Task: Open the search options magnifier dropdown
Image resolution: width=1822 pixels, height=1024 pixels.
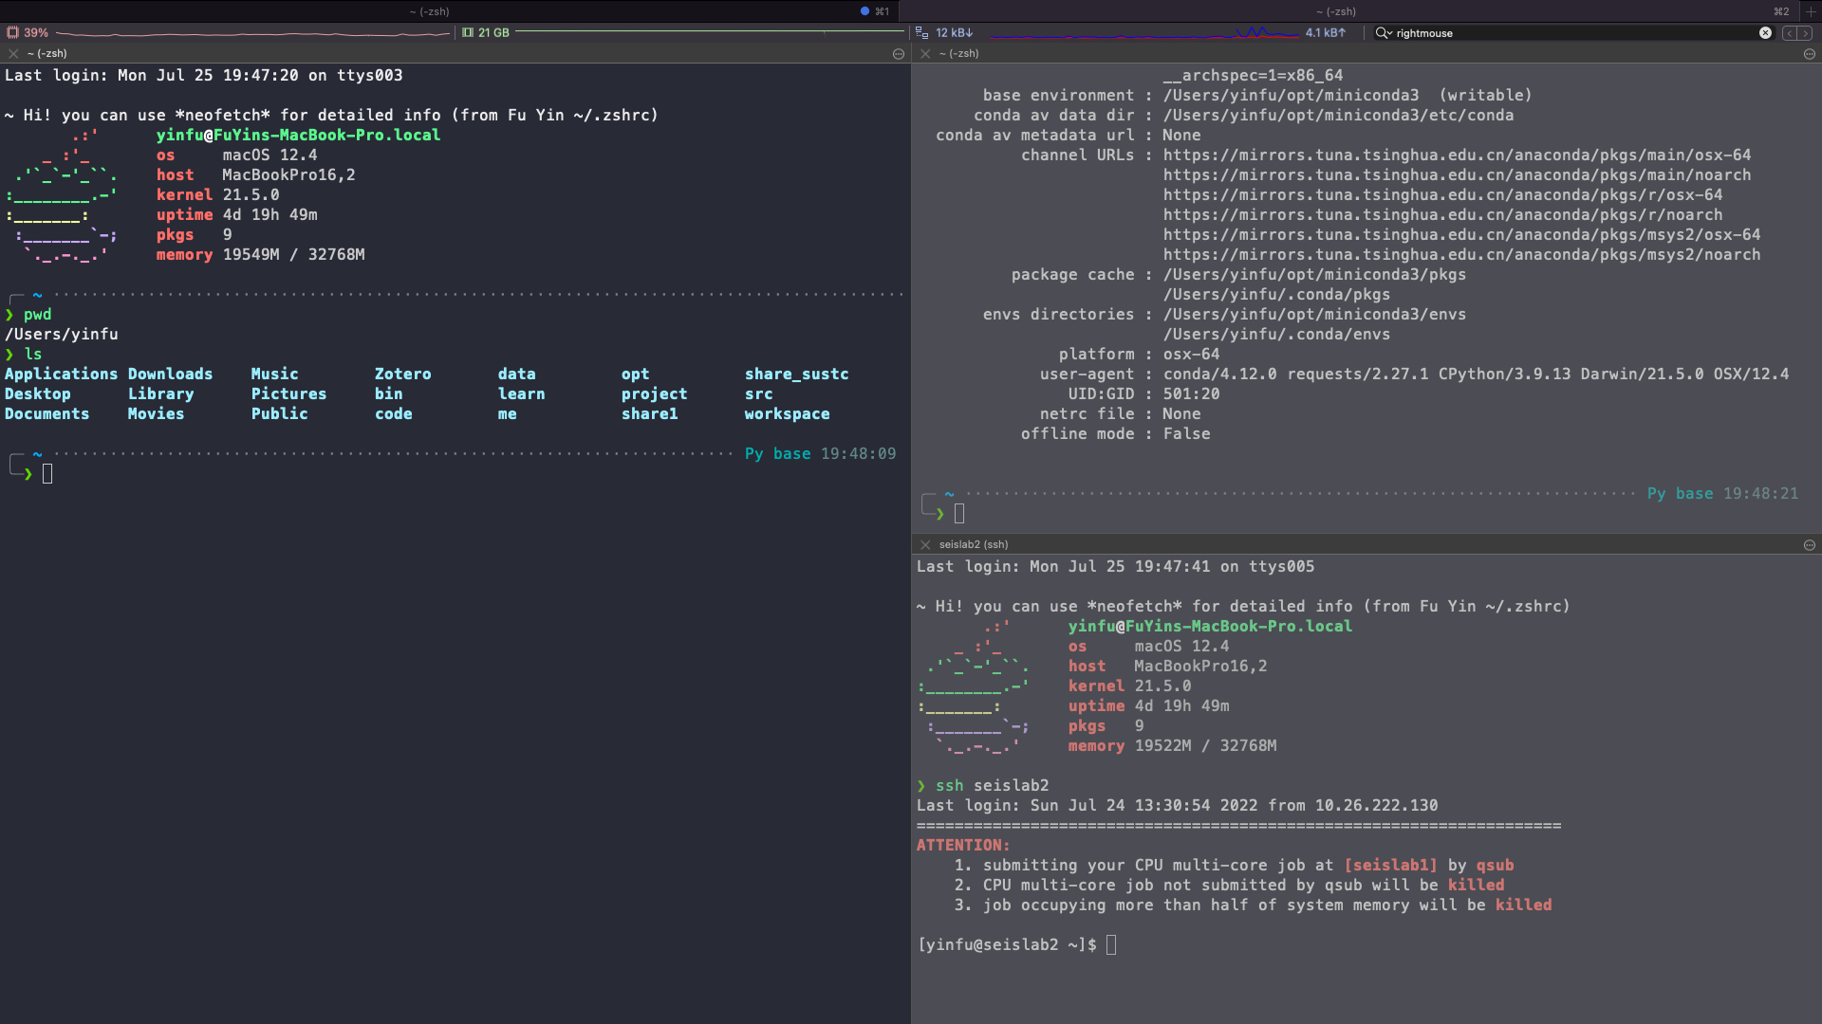Action: [1384, 33]
